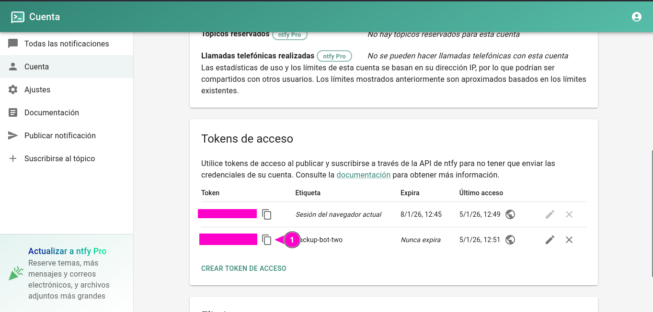
Task: Go to Todas las notificaciones
Action: pos(67,44)
